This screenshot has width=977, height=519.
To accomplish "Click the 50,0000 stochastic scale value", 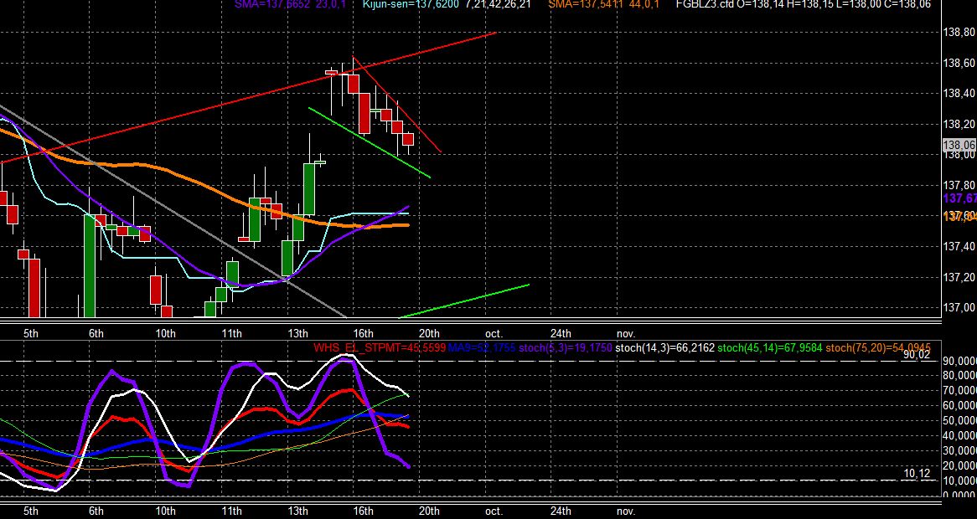I will click(x=960, y=421).
